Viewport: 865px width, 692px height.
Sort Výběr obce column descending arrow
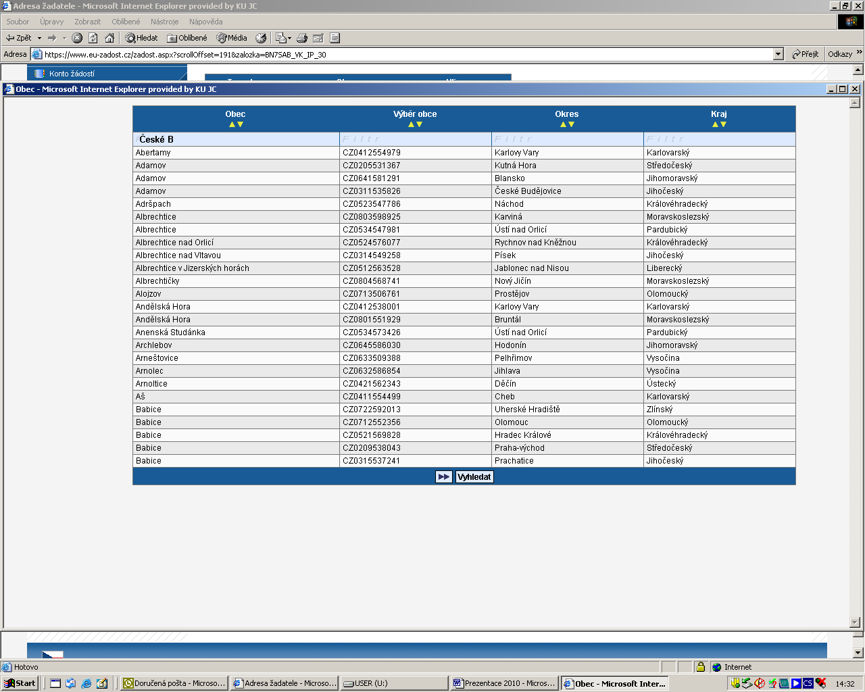[419, 124]
